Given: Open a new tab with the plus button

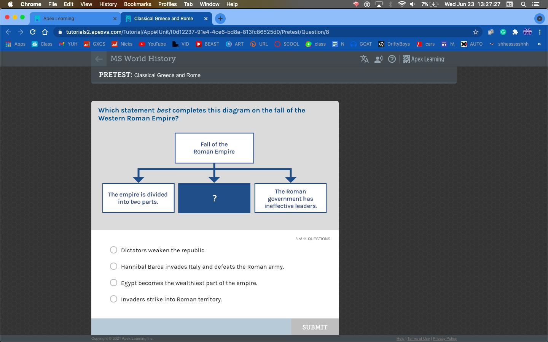Looking at the screenshot, I should coord(220,18).
